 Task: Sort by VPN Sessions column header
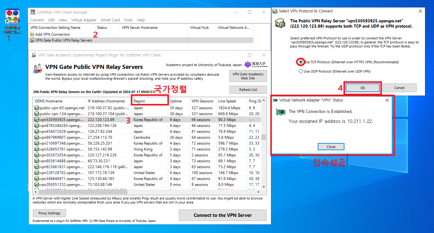(x=203, y=101)
